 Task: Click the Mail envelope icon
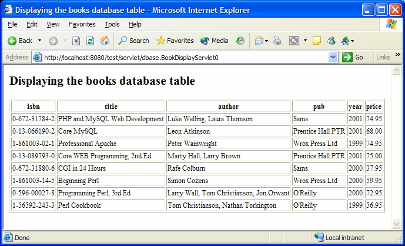259,41
